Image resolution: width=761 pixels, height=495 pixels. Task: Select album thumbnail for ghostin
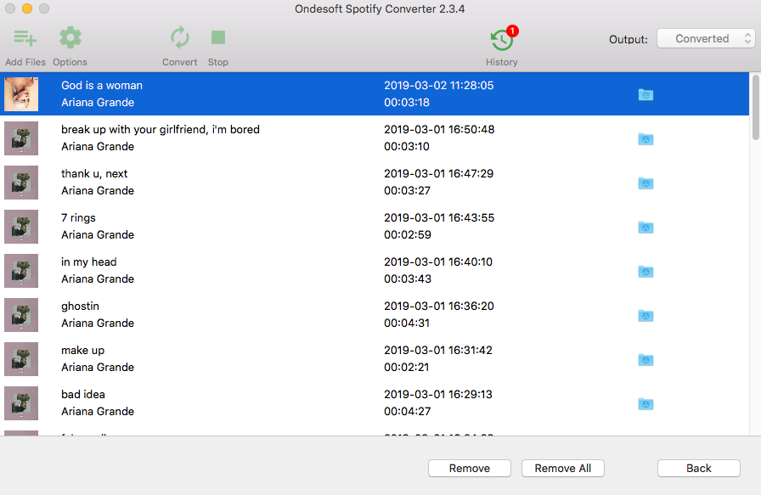pos(21,315)
